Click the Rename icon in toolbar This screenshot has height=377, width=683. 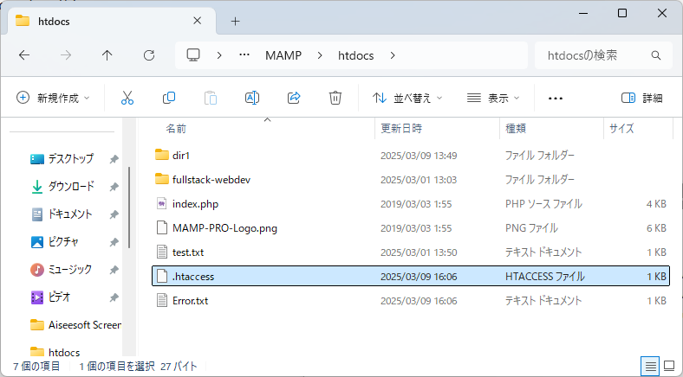click(x=252, y=99)
